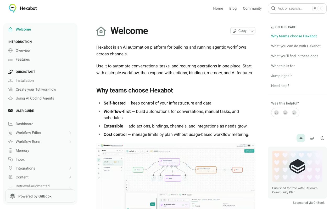335x209 pixels.
Task: Open the Blog nav link
Action: pos(233,8)
